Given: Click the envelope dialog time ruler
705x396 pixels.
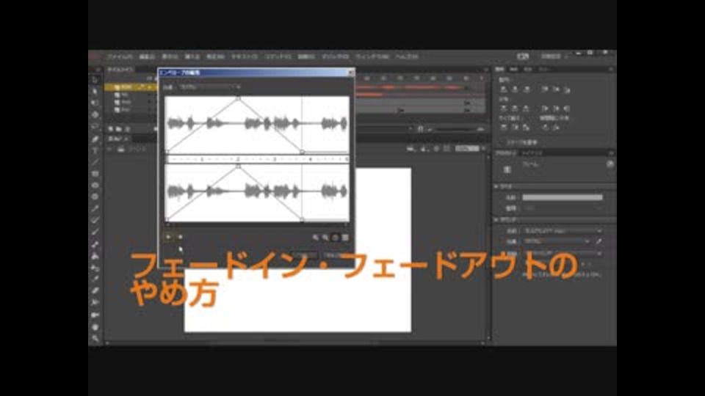Looking at the screenshot, I should point(257,159).
